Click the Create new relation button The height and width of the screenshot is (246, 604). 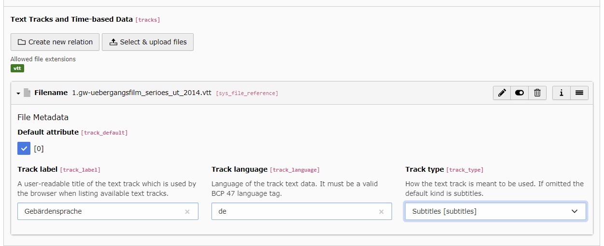click(55, 42)
